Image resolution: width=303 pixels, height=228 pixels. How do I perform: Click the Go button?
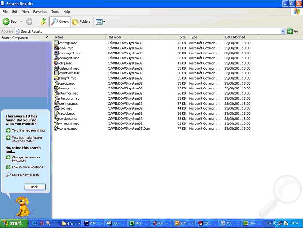[x=293, y=31]
